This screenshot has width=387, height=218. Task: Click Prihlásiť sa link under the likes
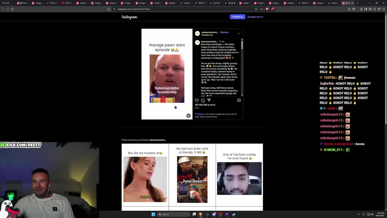click(200, 114)
